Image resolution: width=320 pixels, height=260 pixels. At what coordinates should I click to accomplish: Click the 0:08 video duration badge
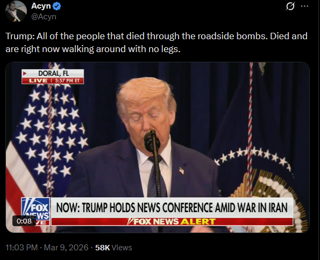[24, 221]
